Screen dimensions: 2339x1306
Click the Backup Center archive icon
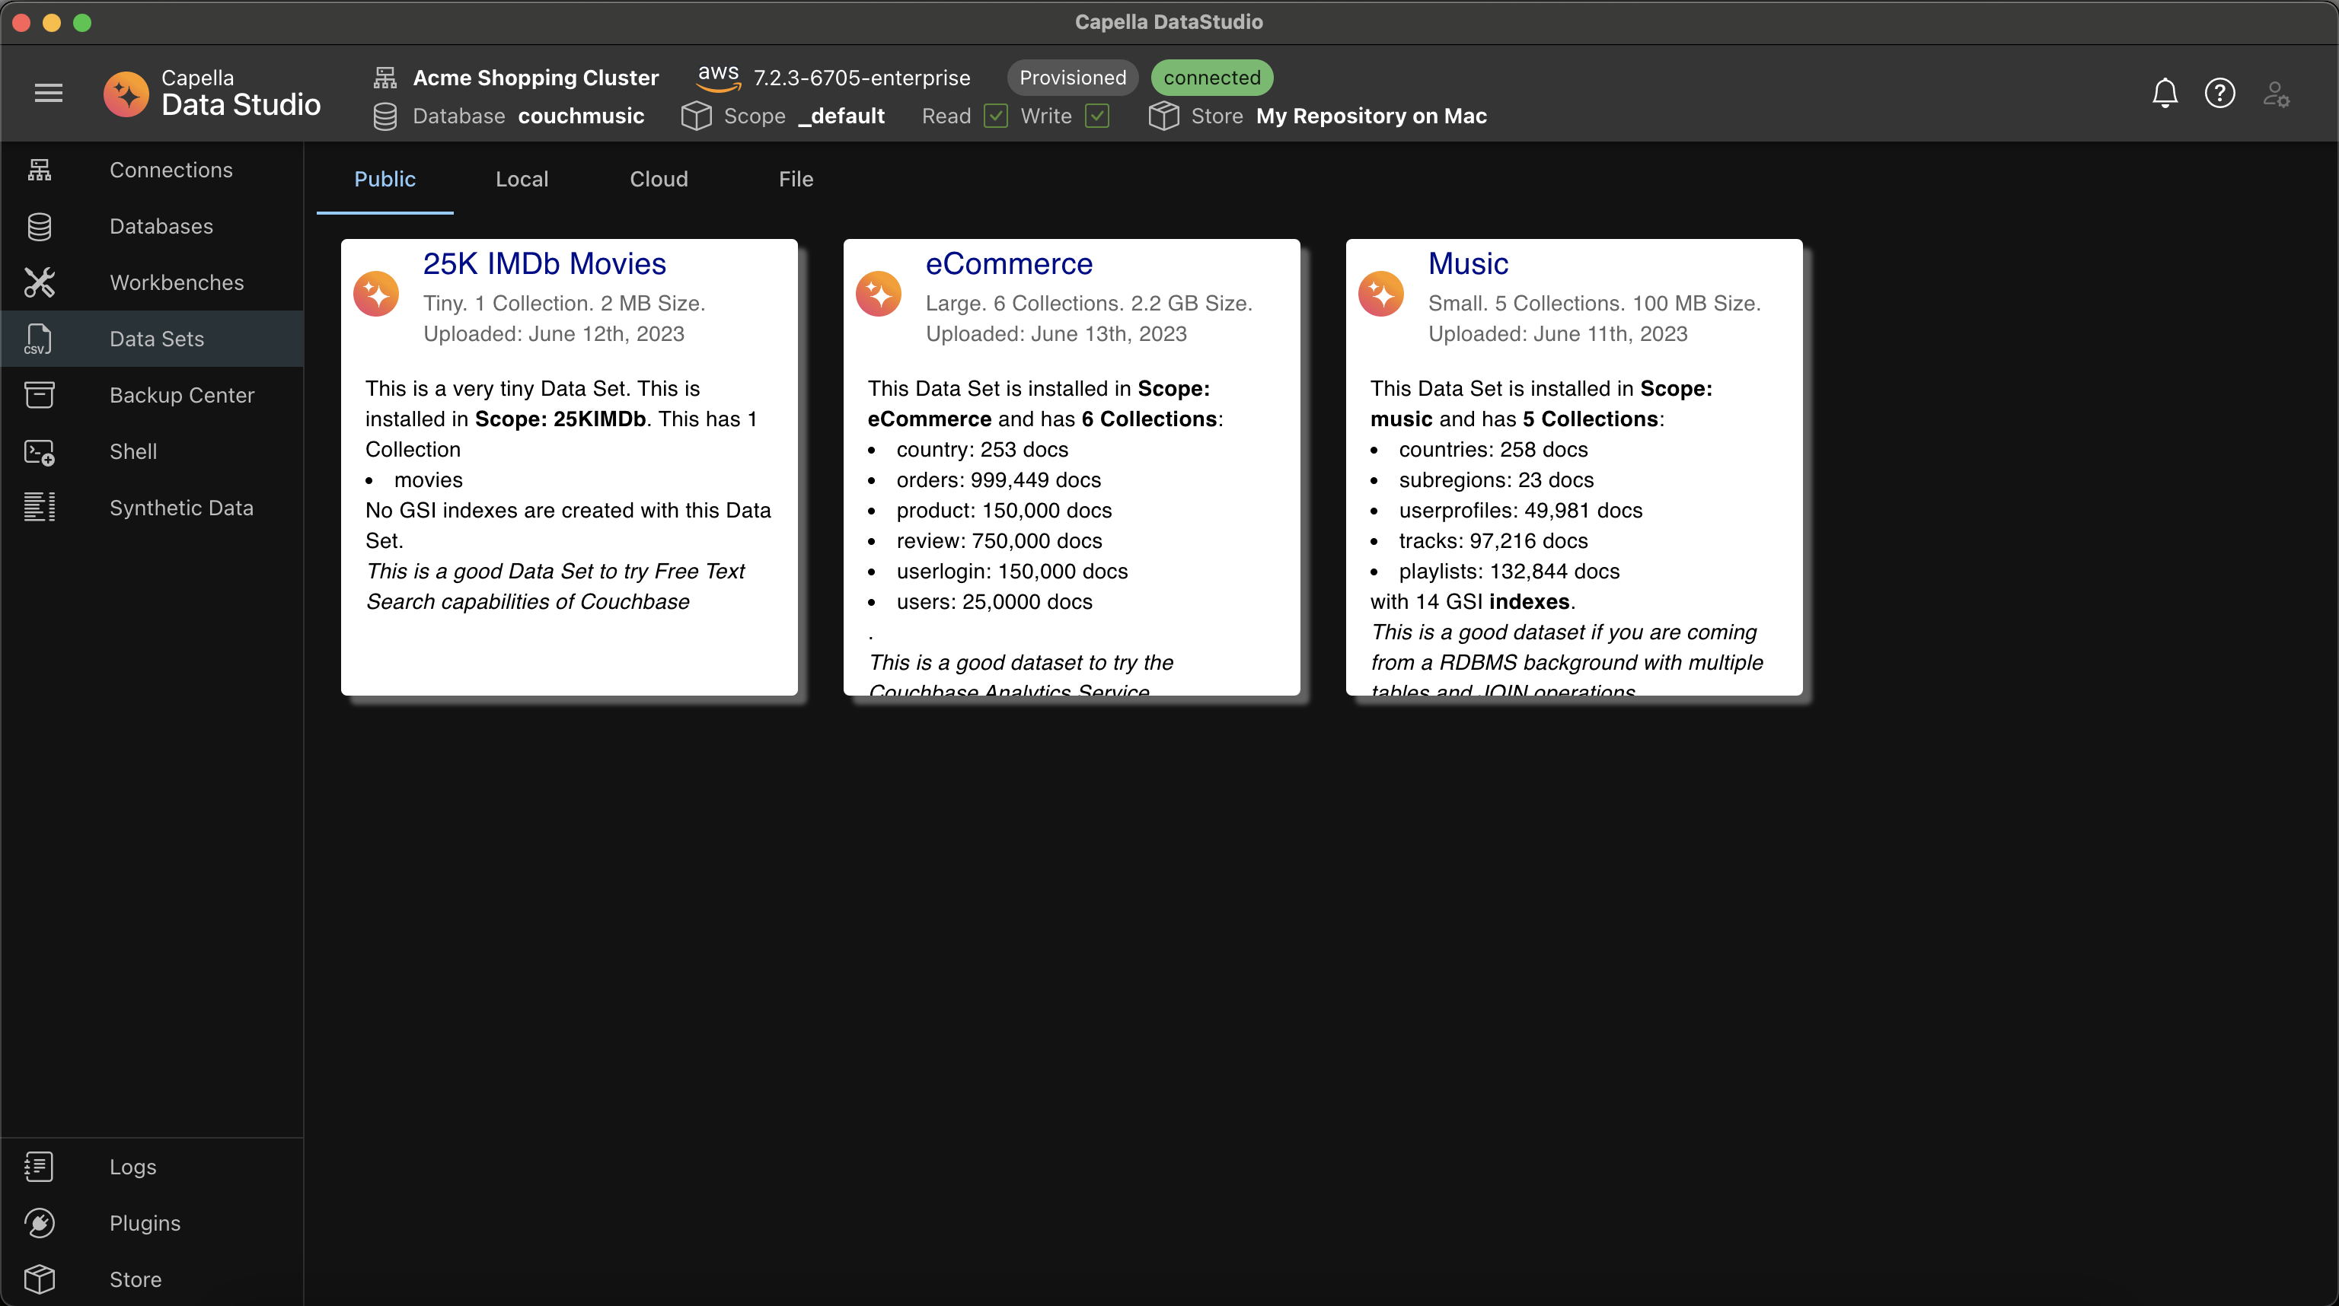coord(39,395)
